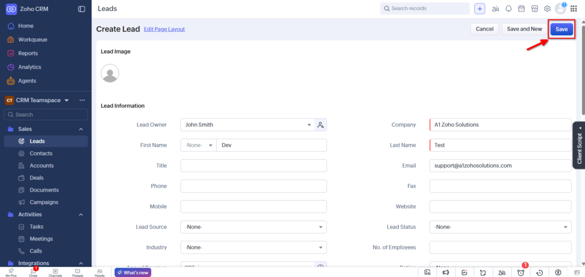
Task: Click the No. of Employees field
Action: [x=500, y=247]
